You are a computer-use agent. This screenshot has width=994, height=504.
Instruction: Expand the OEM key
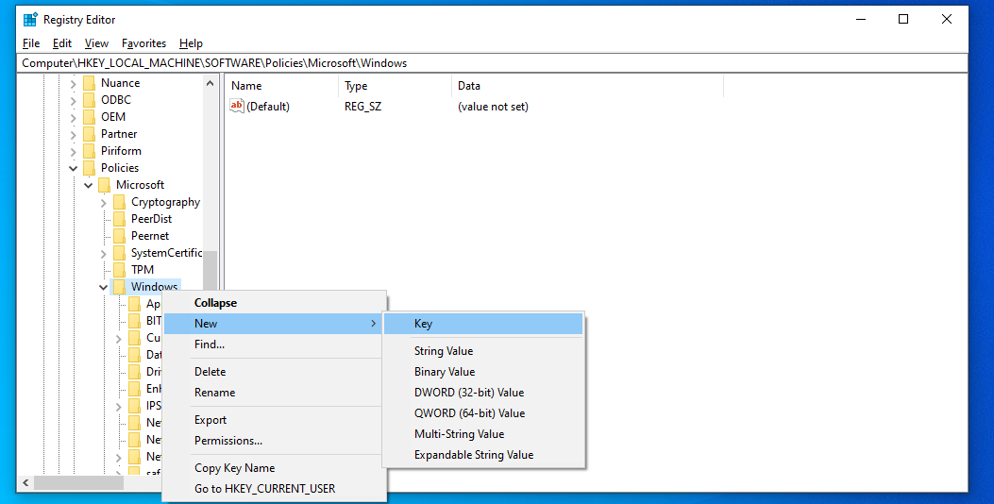click(x=73, y=117)
